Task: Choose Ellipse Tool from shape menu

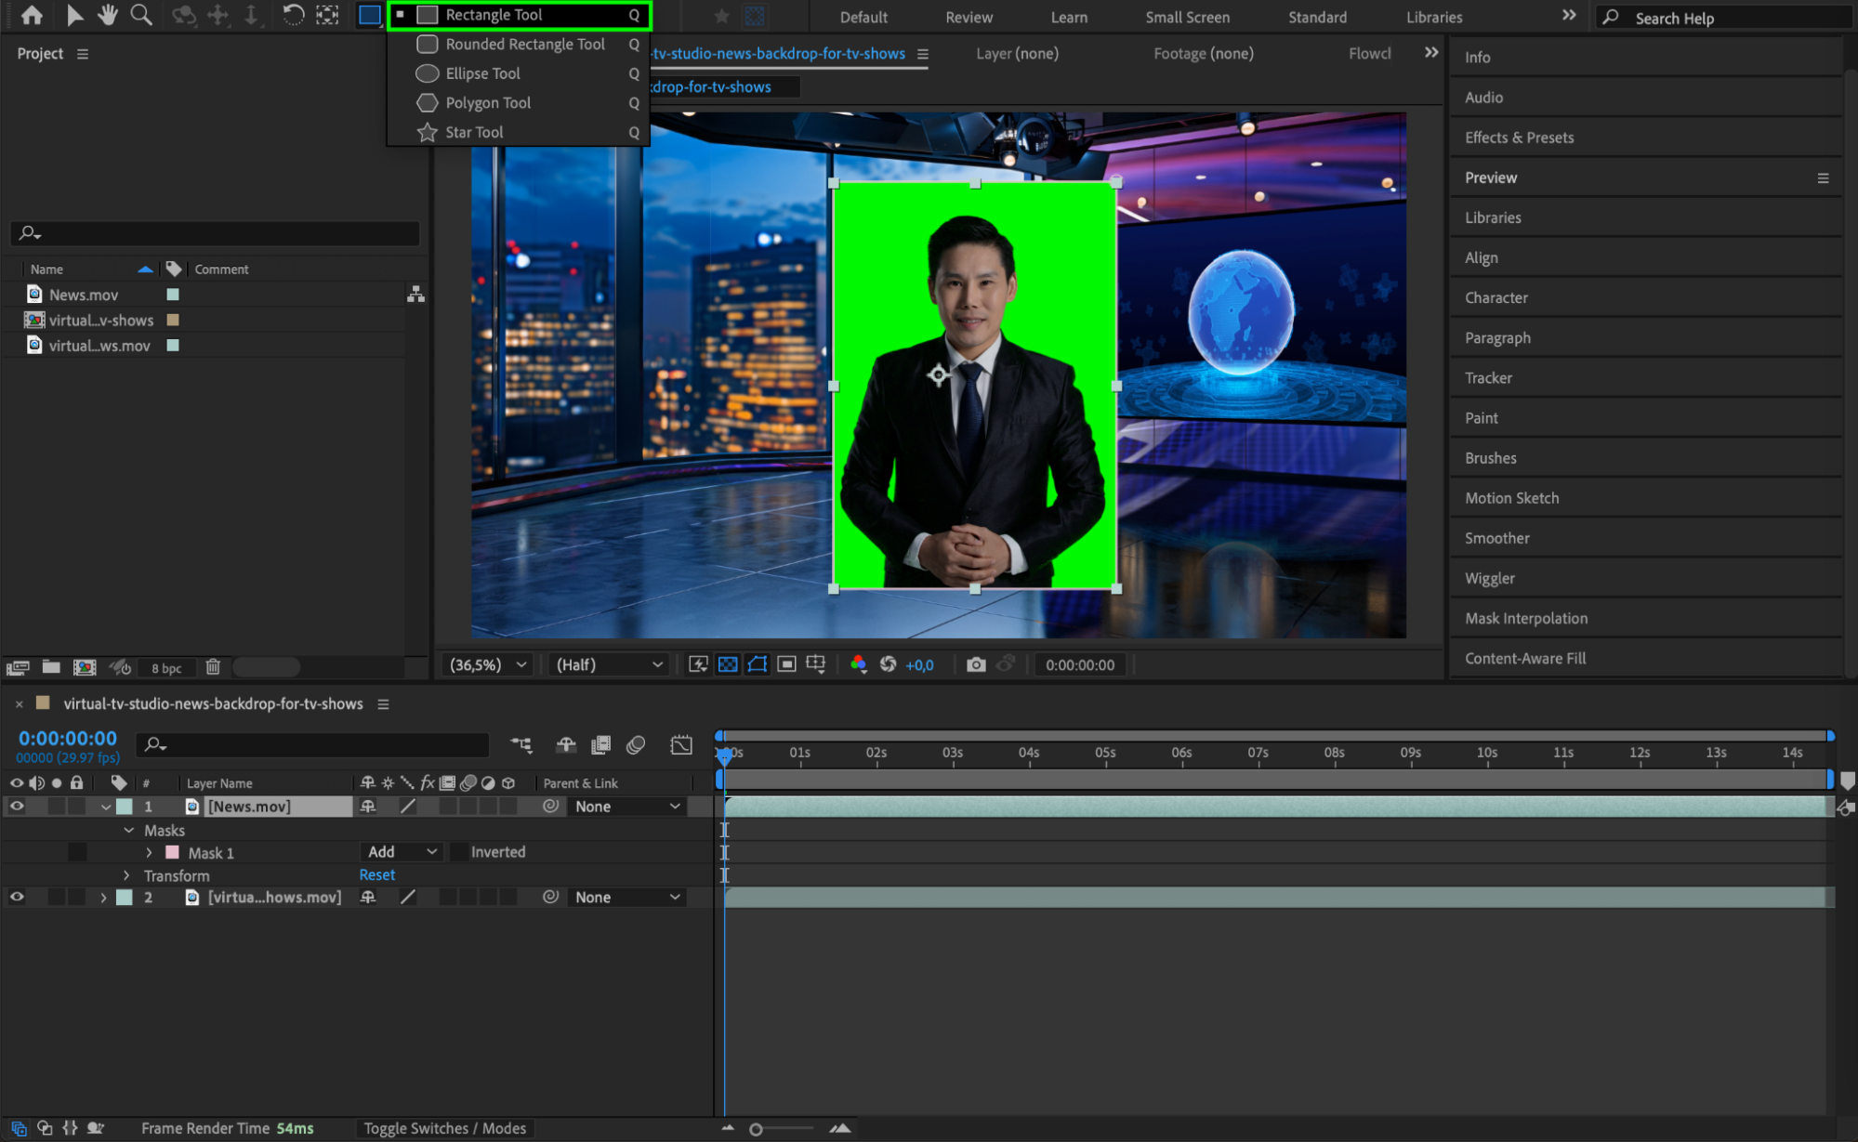Action: [x=482, y=73]
